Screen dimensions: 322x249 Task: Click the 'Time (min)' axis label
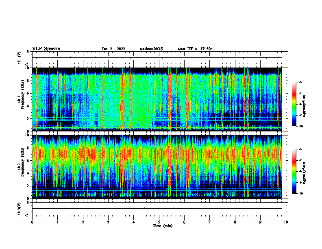[x=163, y=226]
